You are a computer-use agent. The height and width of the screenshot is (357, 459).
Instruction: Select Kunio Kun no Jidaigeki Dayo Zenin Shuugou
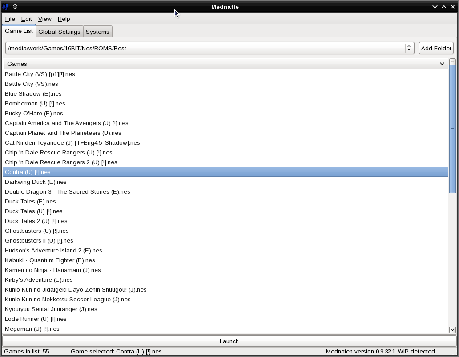[225, 290]
